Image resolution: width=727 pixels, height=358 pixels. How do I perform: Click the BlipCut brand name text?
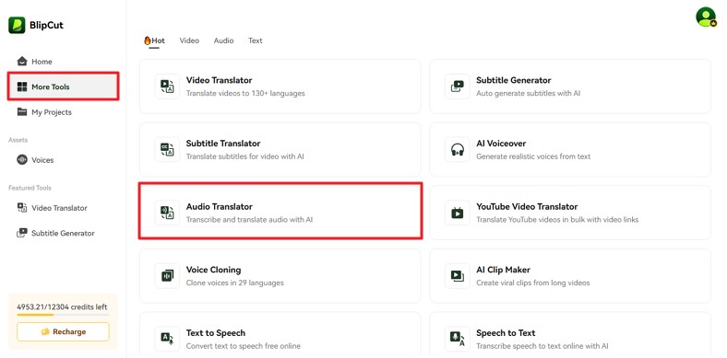(46, 26)
